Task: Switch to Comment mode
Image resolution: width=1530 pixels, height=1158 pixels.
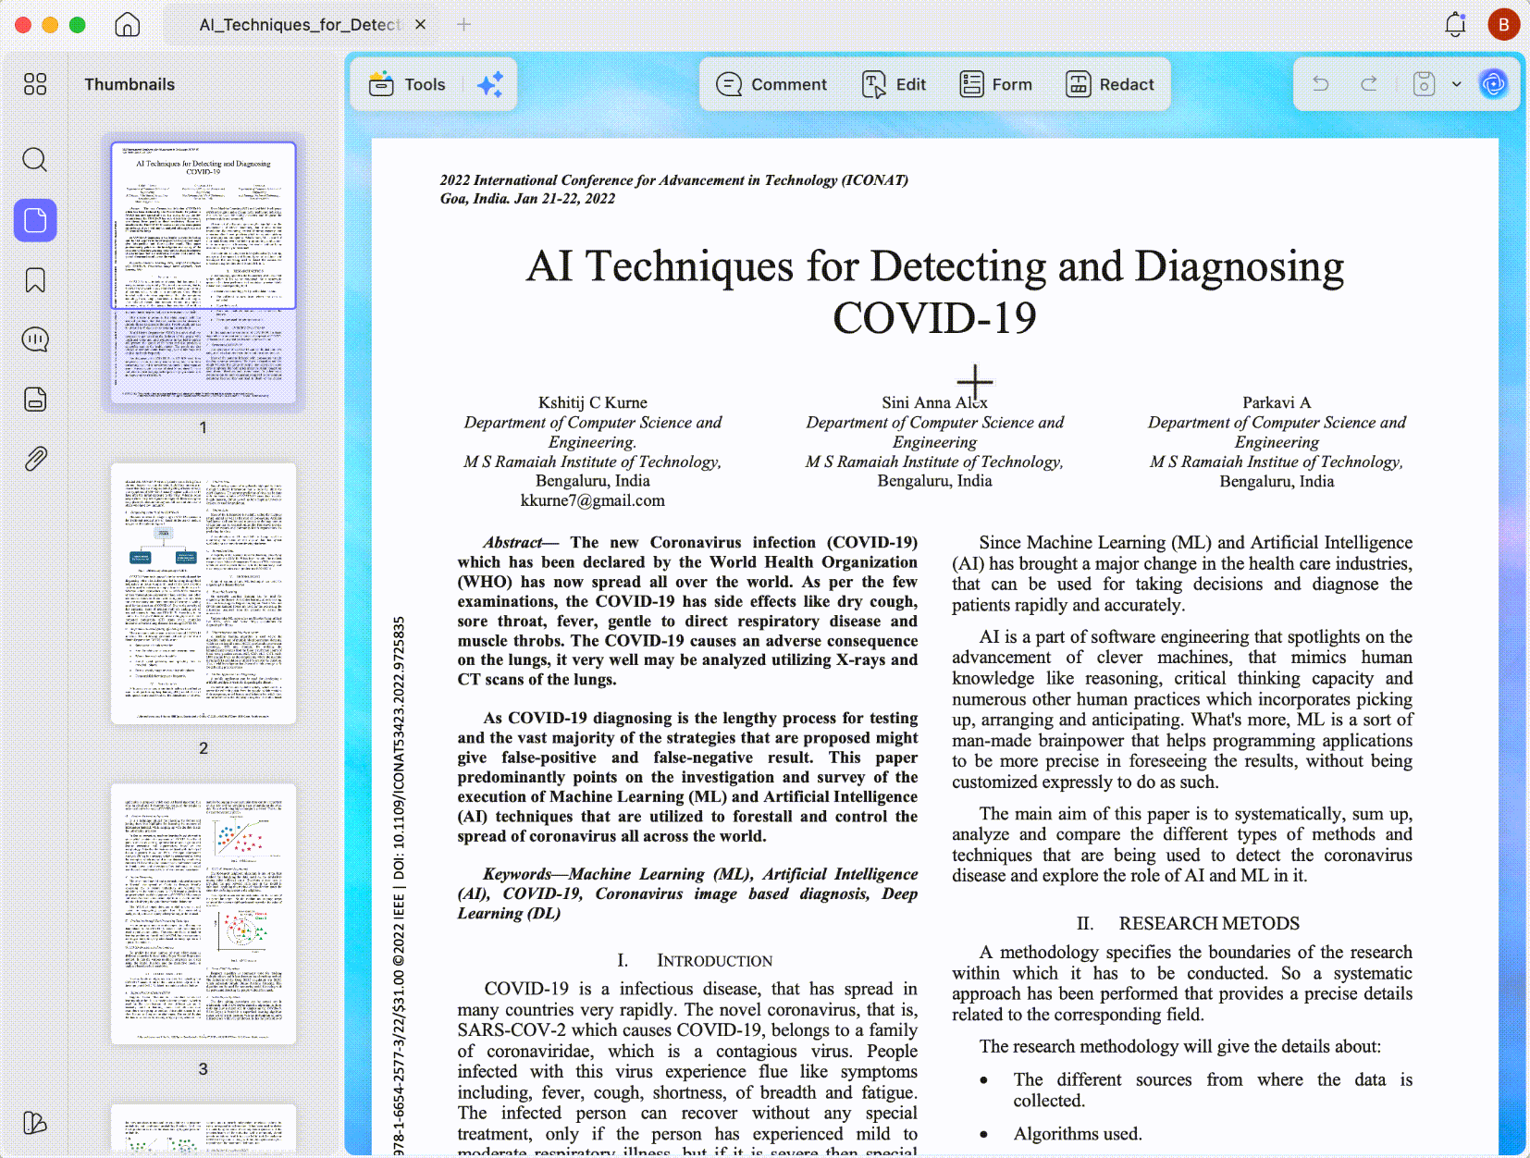Action: pos(771,84)
